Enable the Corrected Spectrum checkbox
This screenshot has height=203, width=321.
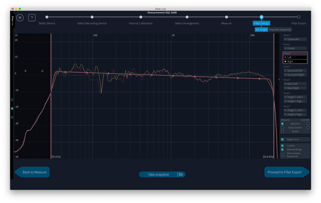pos(308,124)
